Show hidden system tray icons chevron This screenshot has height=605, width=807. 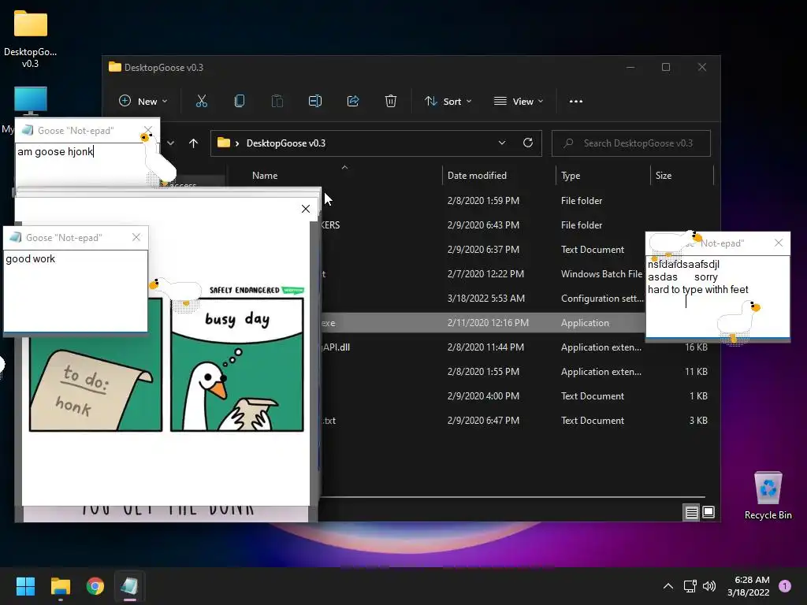tap(668, 586)
